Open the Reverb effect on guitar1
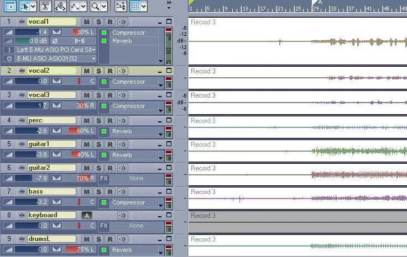Image resolution: width=407 pixels, height=257 pixels. [122, 155]
